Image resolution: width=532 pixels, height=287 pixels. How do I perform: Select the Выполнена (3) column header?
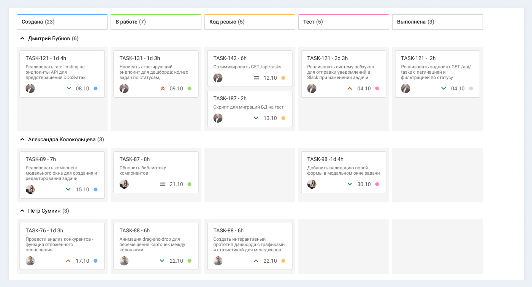point(437,22)
